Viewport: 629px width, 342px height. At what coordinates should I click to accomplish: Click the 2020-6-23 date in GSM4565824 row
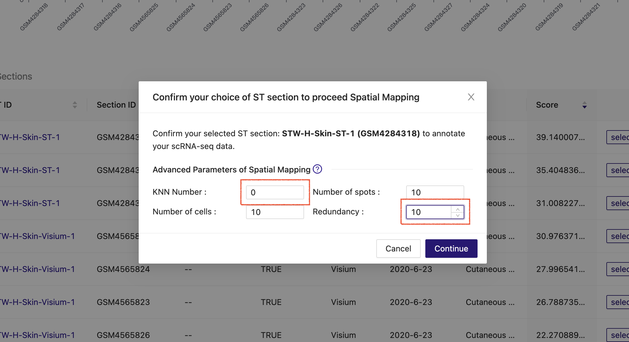[x=411, y=269]
